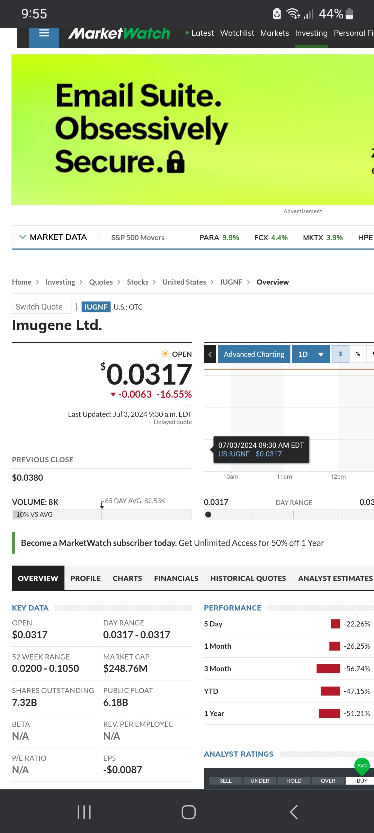Image resolution: width=374 pixels, height=833 pixels.
Task: Tap the Android home button
Action: pos(189,812)
